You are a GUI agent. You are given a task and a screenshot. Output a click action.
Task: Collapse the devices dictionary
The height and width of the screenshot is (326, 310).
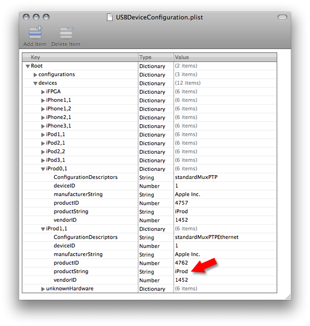click(x=35, y=83)
